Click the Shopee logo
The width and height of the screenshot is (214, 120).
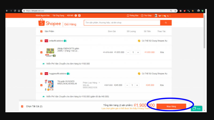tap(49, 23)
